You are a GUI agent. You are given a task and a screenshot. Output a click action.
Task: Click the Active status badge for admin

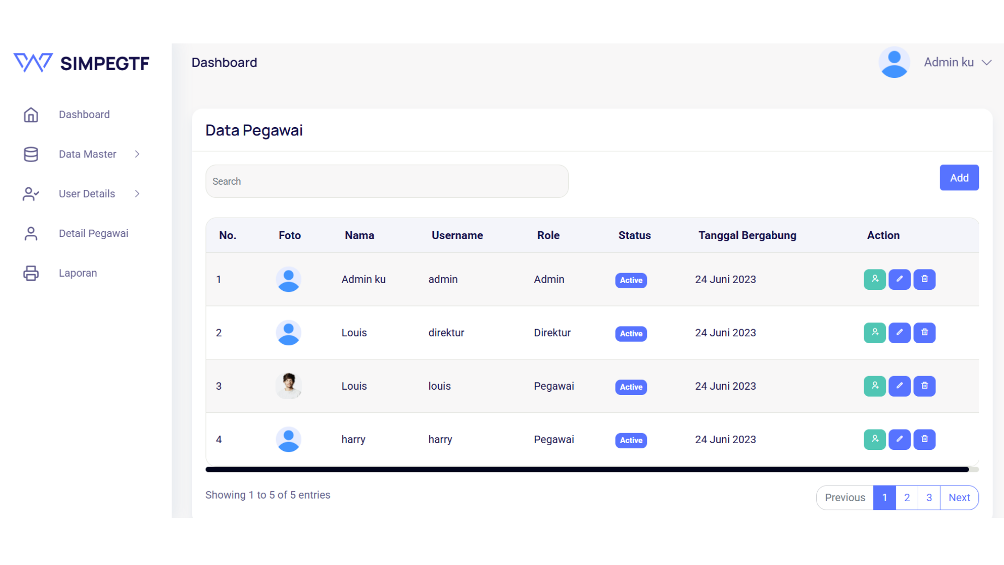[631, 280]
